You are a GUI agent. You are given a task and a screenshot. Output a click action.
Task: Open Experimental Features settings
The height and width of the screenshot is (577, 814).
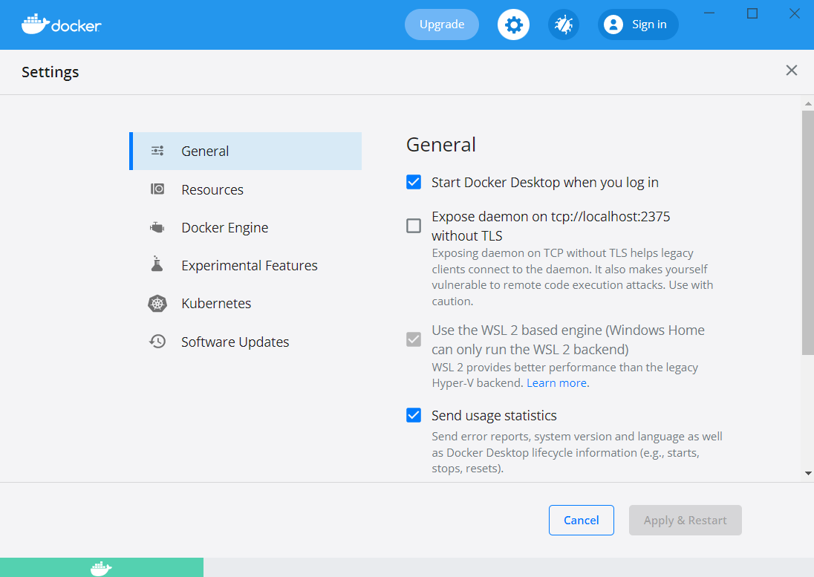(x=246, y=265)
